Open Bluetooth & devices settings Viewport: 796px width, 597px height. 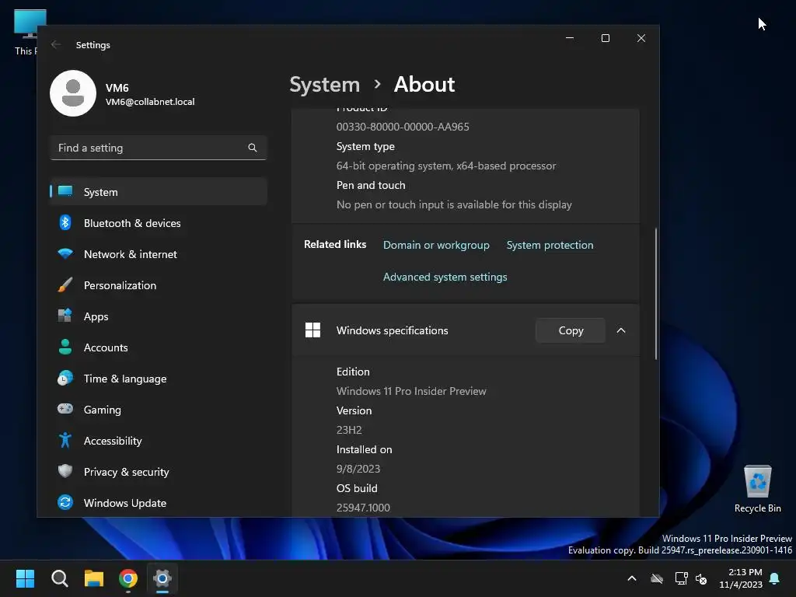pyautogui.click(x=159, y=223)
